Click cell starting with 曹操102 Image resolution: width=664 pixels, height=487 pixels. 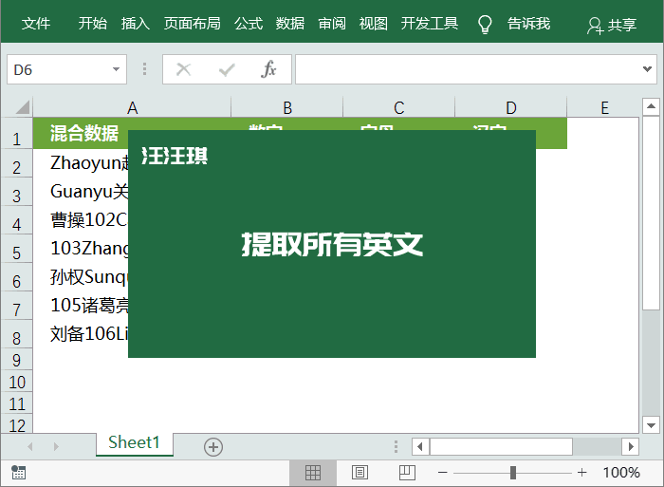click(x=81, y=219)
